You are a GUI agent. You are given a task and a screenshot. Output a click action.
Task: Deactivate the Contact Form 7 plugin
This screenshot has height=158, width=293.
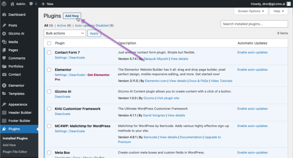click(x=77, y=58)
